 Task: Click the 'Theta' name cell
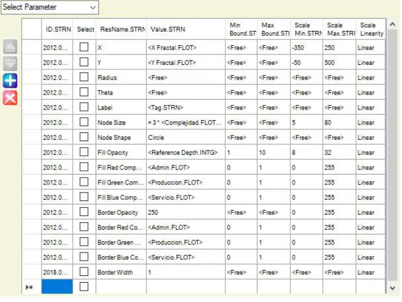121,93
